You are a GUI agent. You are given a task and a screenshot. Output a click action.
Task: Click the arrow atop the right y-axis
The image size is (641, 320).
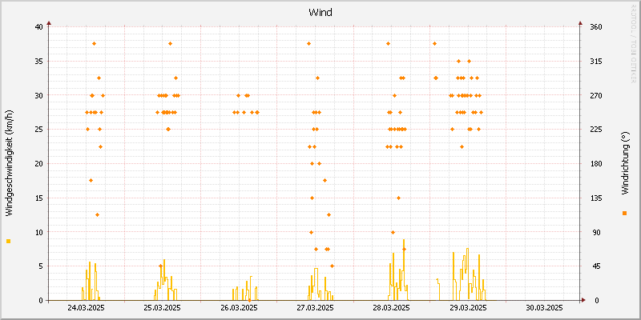point(580,23)
